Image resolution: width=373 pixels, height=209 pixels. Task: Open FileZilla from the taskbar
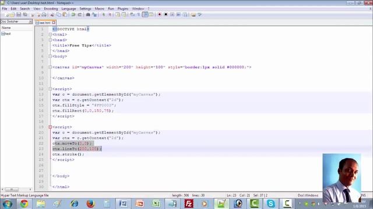[x=189, y=204]
